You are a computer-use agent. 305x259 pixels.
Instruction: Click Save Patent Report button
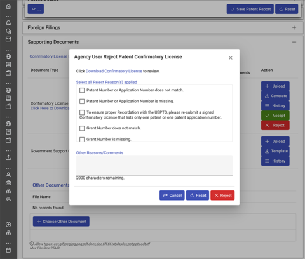click(250, 9)
